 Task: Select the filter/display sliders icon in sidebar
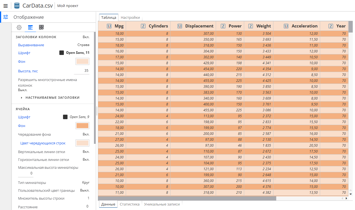(5, 17)
